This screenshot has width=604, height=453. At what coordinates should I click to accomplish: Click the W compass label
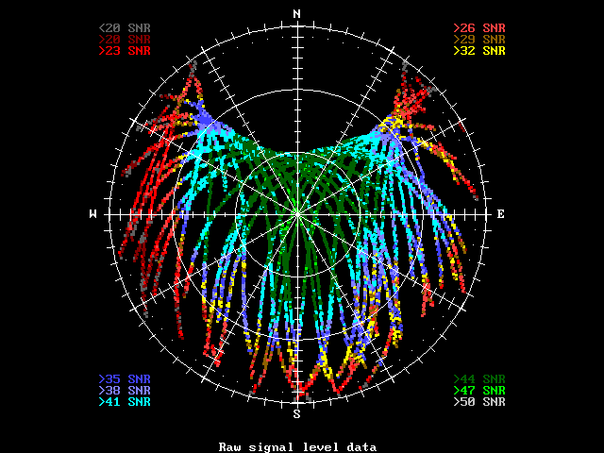click(92, 214)
